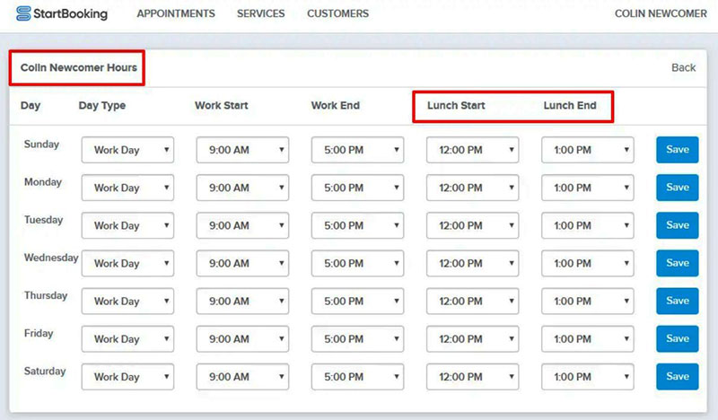Click the 'Colin Newcomer Hours' heading
Viewport: 718px width, 420px height.
(79, 67)
